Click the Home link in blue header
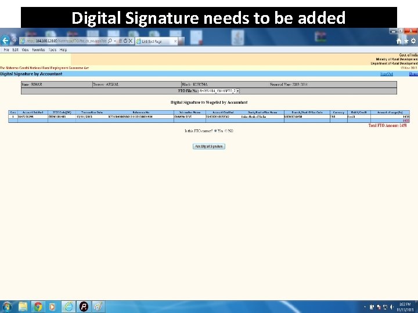 (x=413, y=74)
